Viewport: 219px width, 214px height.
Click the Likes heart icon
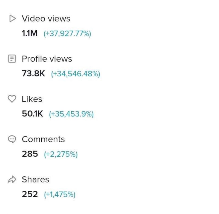tap(12, 99)
